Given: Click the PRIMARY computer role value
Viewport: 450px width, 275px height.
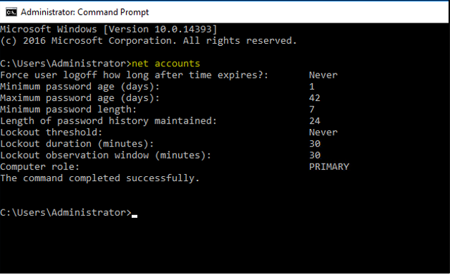Looking at the screenshot, I should (x=329, y=167).
